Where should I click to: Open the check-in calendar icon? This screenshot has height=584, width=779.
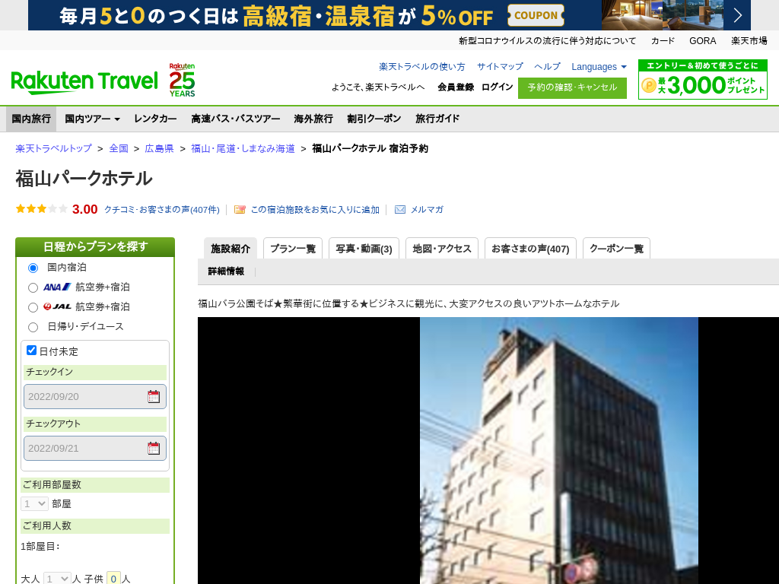tap(154, 396)
